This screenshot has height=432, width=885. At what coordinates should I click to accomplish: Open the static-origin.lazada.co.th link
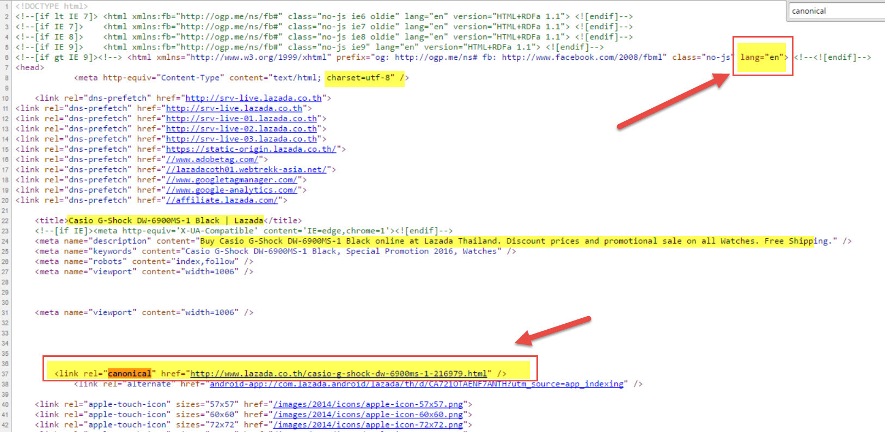(251, 149)
